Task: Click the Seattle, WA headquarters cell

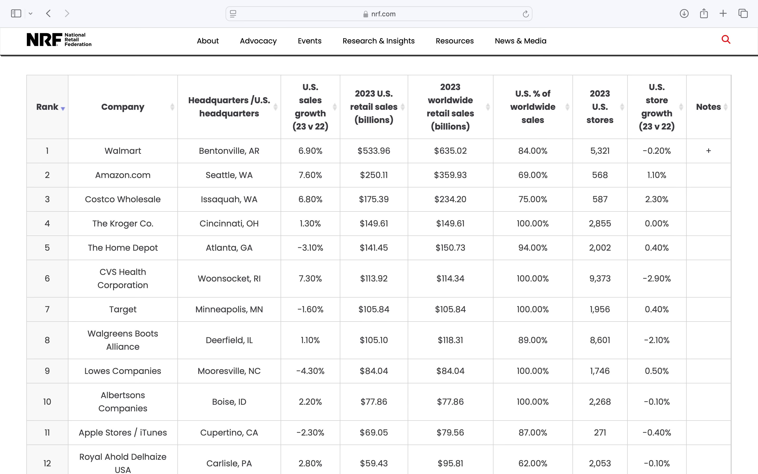Action: tap(229, 175)
